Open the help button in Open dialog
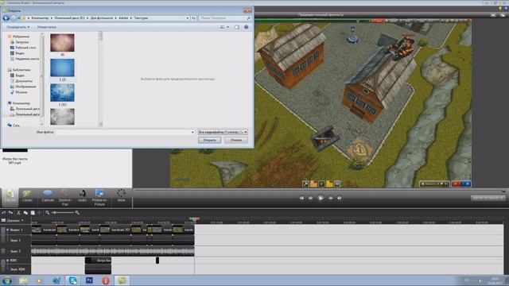This screenshot has width=509, height=286. (x=246, y=27)
